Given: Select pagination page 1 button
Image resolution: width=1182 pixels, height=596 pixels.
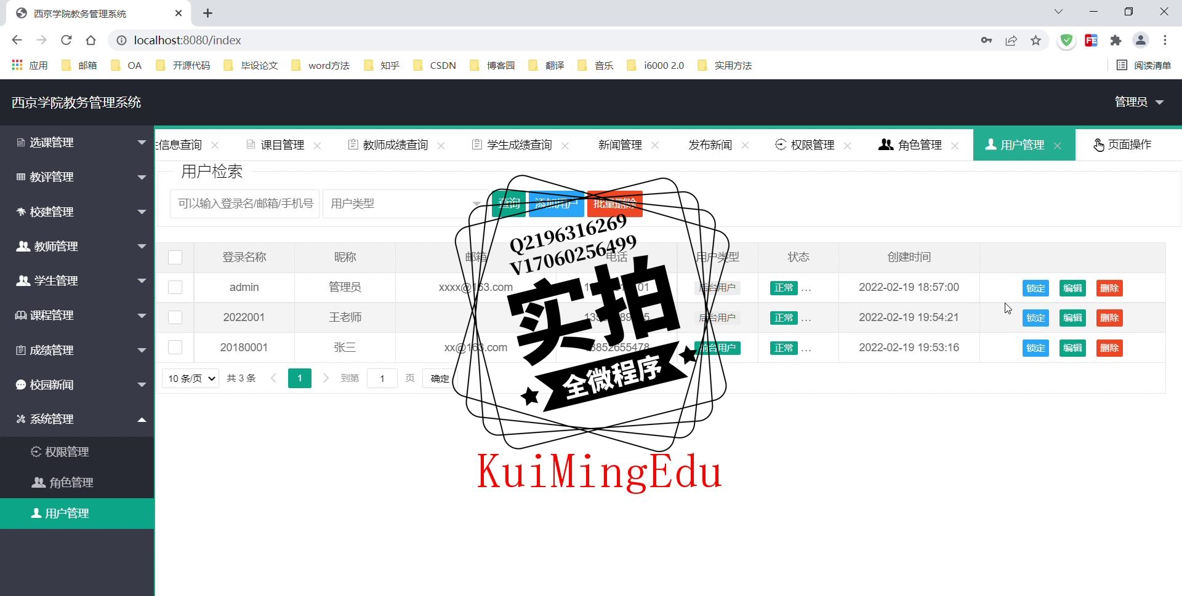Looking at the screenshot, I should (x=300, y=378).
